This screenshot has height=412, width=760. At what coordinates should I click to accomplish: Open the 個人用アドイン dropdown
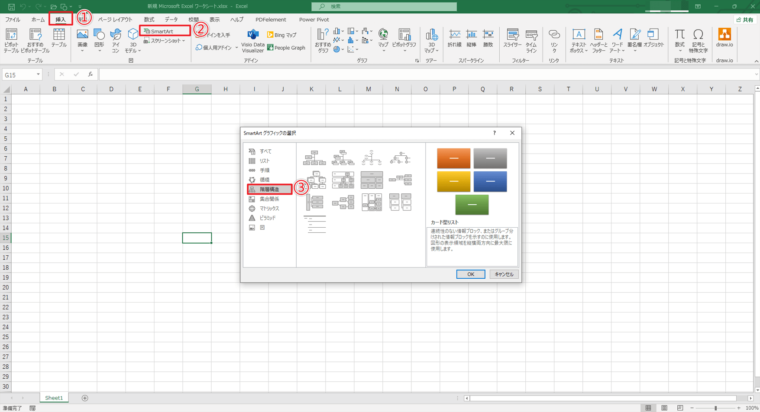[x=217, y=48]
